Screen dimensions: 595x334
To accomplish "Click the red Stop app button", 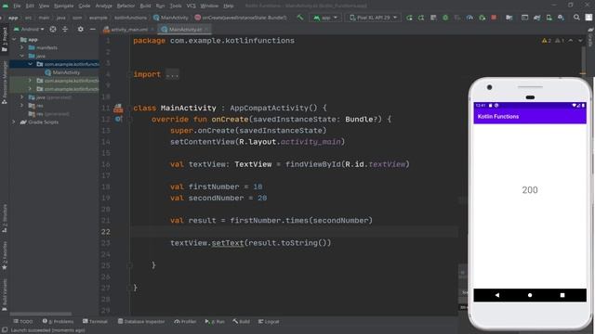I will click(x=494, y=18).
